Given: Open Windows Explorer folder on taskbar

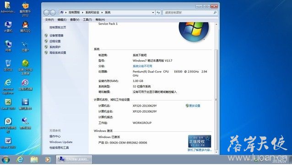Looking at the screenshot, I should tap(34, 160).
